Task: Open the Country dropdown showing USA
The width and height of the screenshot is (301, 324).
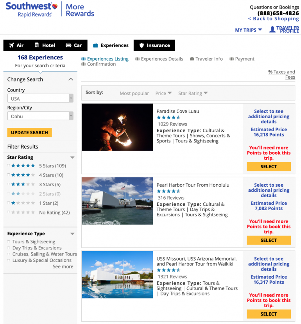Action: click(40, 98)
